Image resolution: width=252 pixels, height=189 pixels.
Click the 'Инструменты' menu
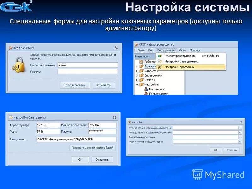(x=166, y=50)
